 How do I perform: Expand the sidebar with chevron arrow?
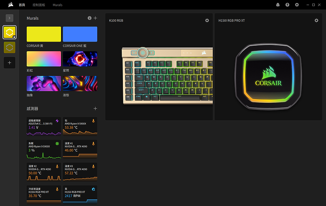9,18
